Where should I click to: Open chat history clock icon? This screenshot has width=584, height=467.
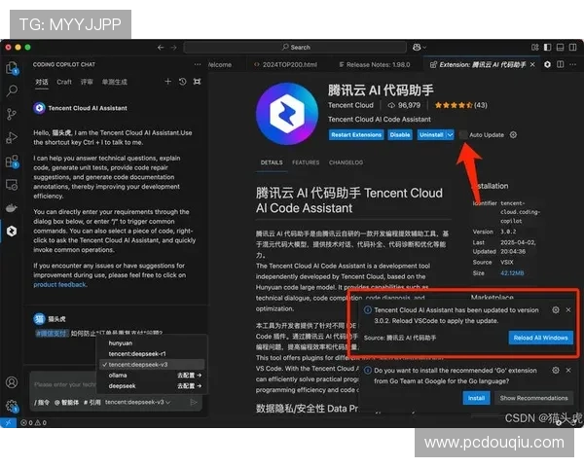point(183,82)
